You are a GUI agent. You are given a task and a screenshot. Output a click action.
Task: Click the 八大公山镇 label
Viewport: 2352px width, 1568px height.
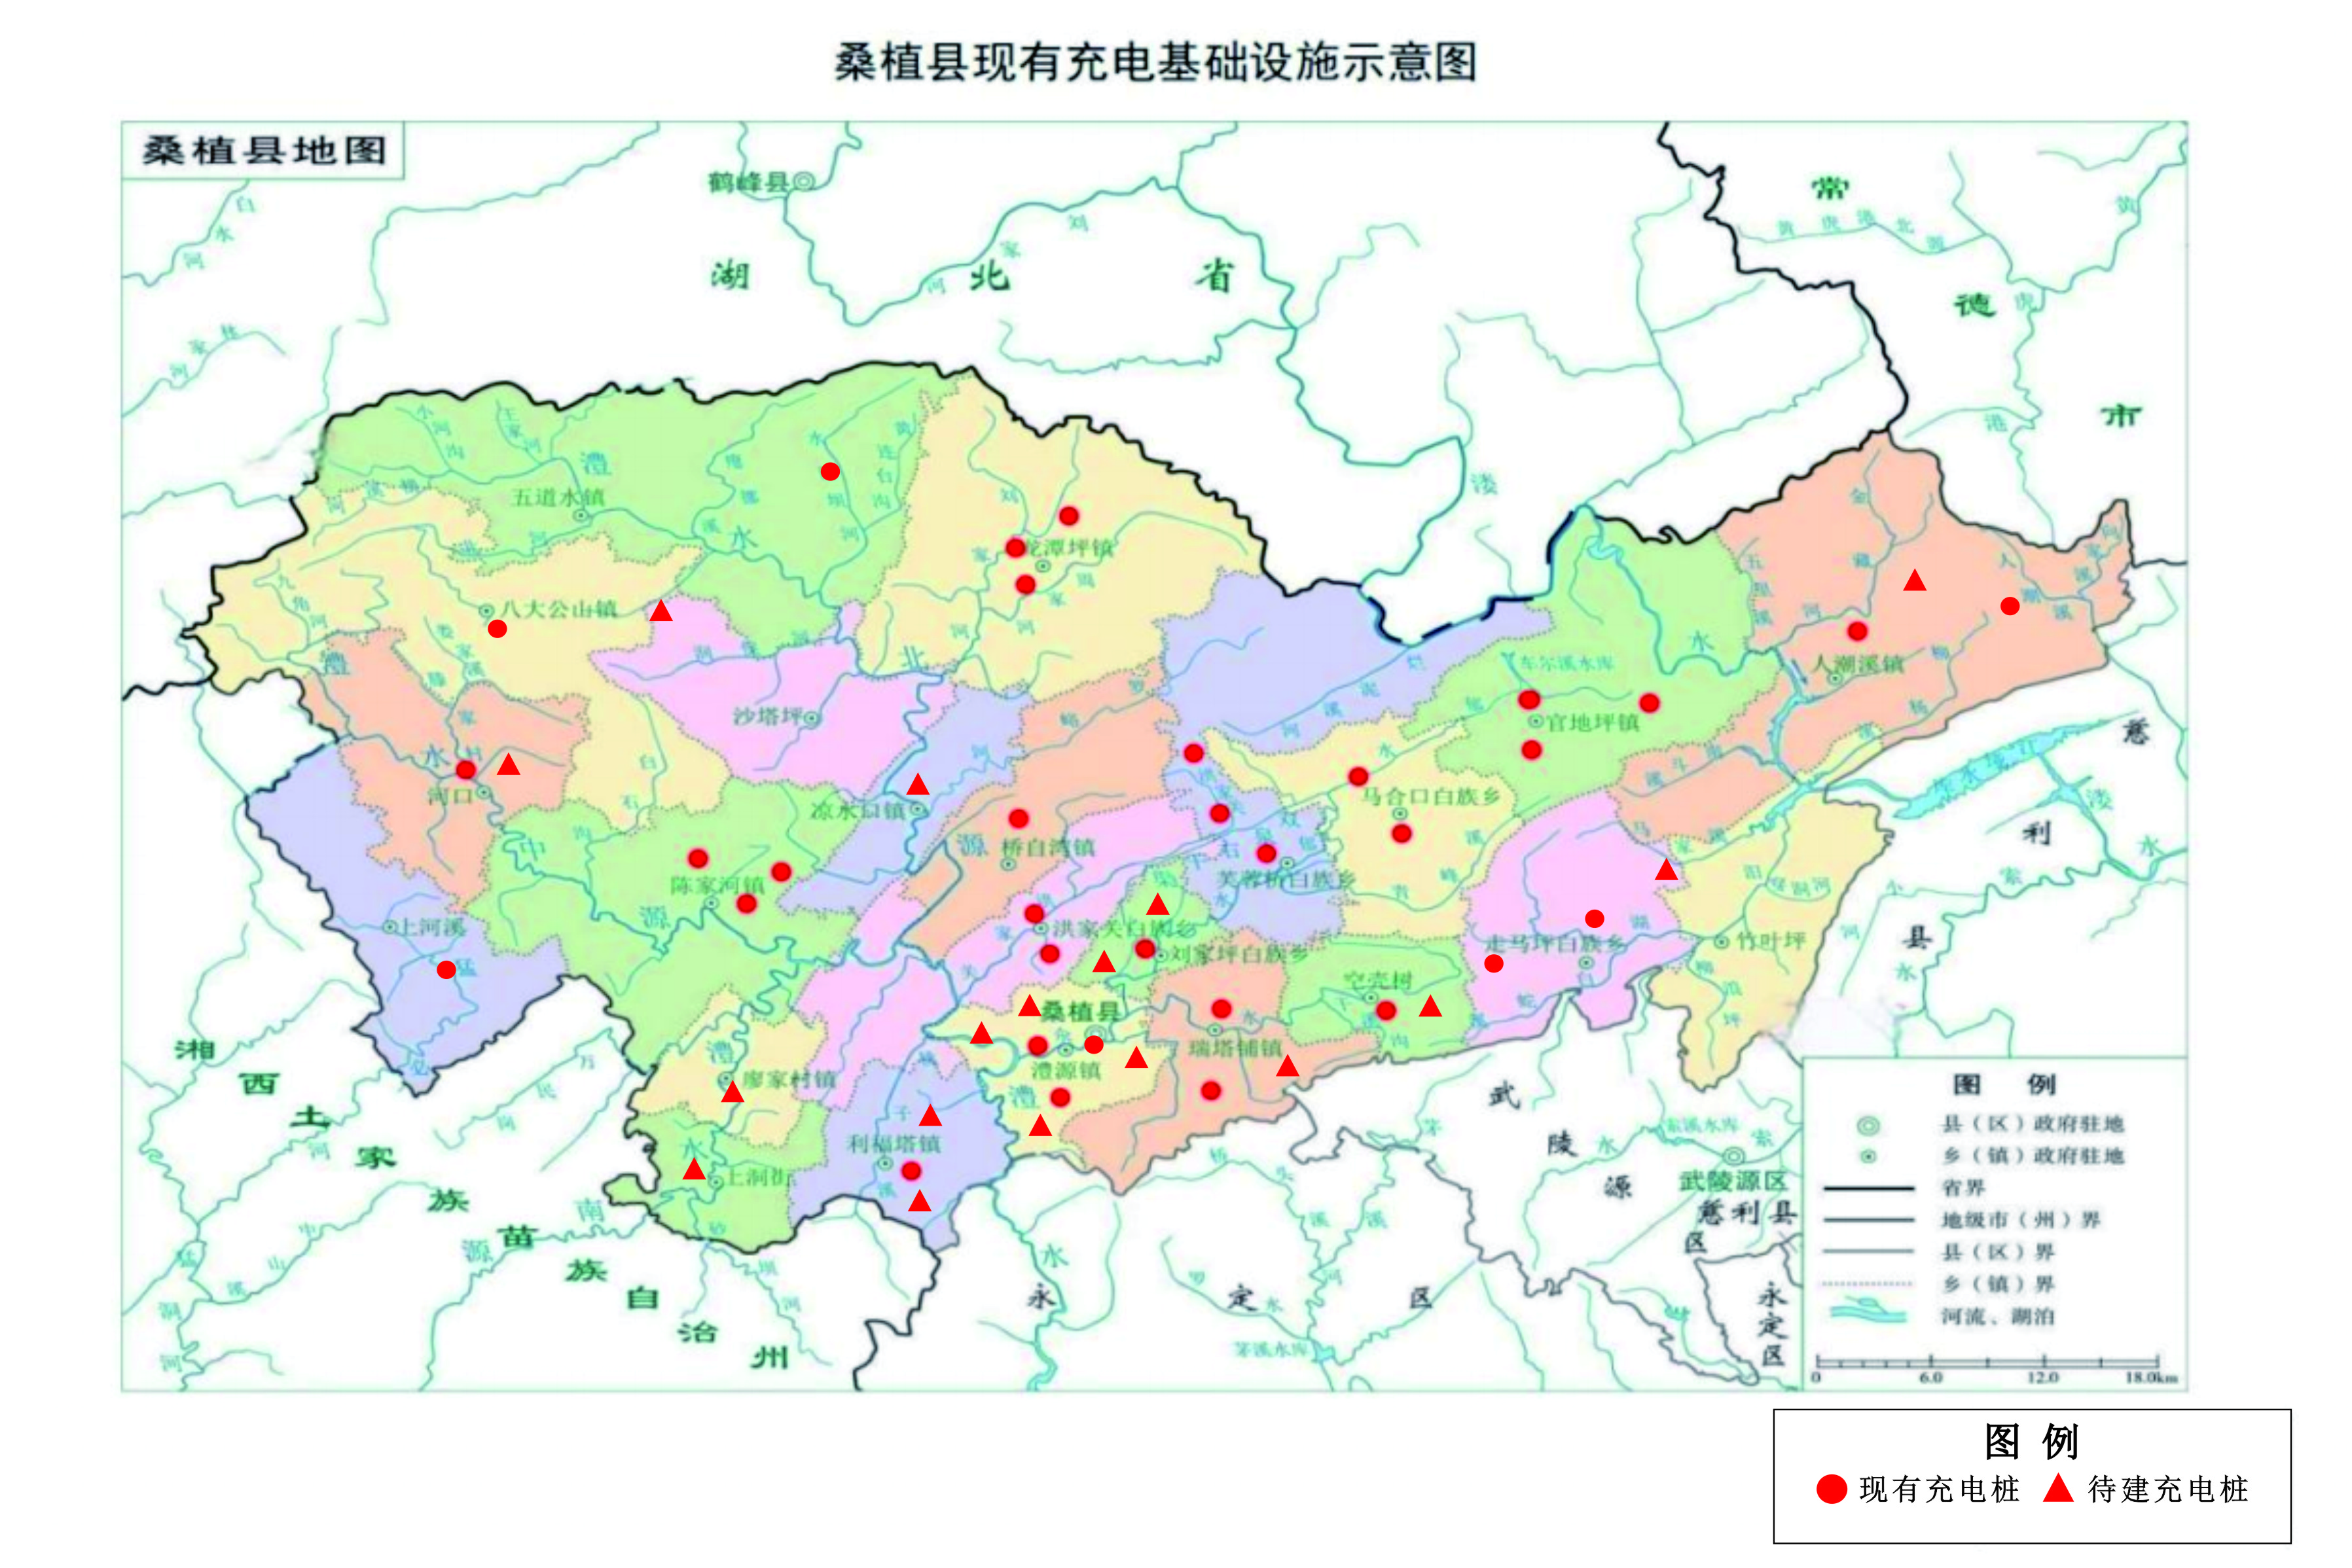[x=558, y=609]
